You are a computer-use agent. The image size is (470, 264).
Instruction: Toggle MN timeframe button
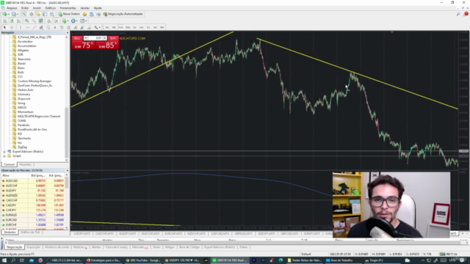coord(162,27)
